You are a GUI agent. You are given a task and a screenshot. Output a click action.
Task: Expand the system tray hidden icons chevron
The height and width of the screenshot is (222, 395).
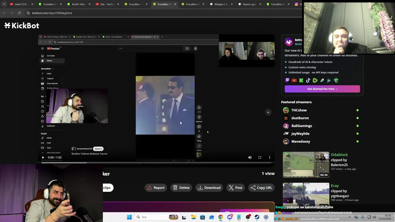coord(349,217)
